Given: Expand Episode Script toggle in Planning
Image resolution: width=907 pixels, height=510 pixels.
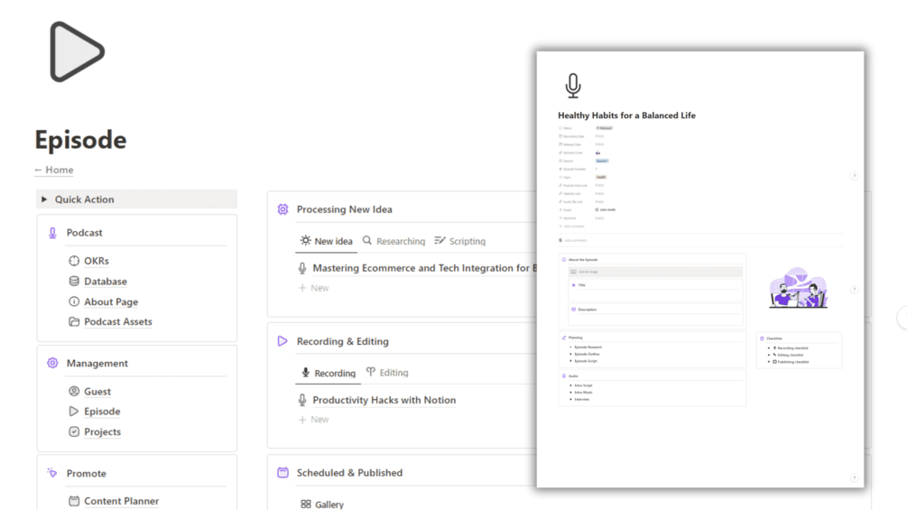Looking at the screenshot, I should coord(571,361).
